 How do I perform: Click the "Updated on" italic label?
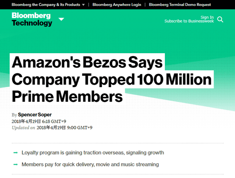click(x=23, y=128)
